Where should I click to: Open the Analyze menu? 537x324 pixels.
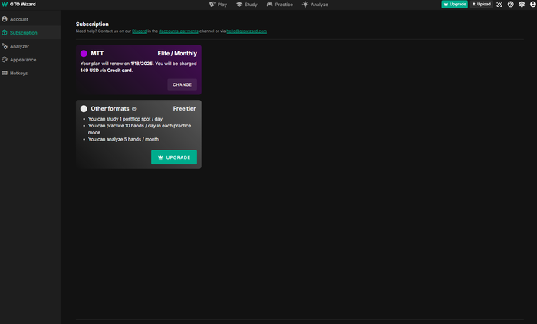pyautogui.click(x=315, y=5)
